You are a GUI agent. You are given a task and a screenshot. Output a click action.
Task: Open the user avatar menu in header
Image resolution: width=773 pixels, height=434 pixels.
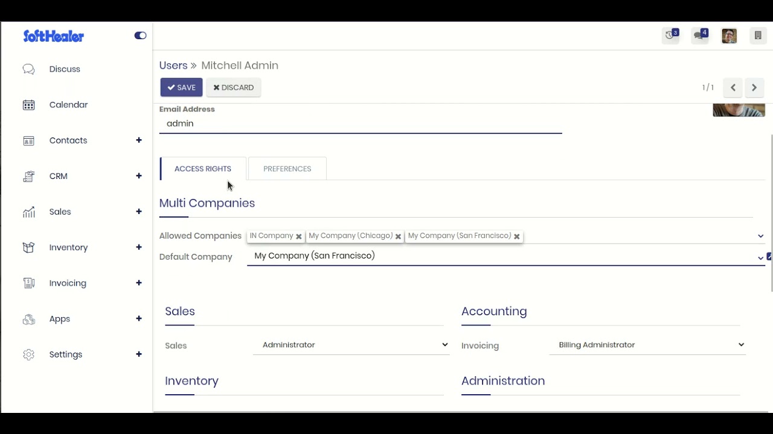pyautogui.click(x=729, y=36)
